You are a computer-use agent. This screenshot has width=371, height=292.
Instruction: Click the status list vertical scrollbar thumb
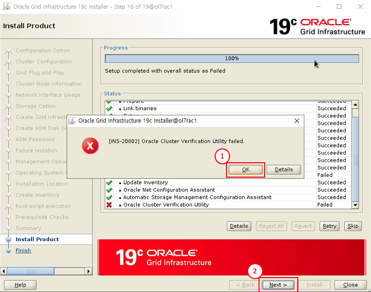tap(356, 160)
